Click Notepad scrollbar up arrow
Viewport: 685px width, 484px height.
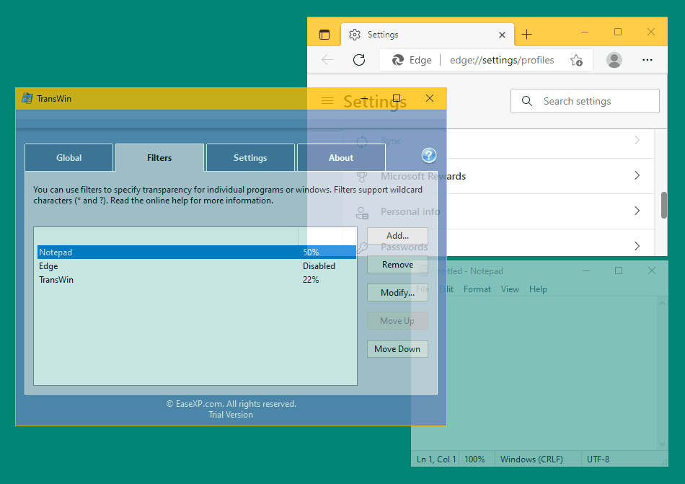[x=662, y=303]
